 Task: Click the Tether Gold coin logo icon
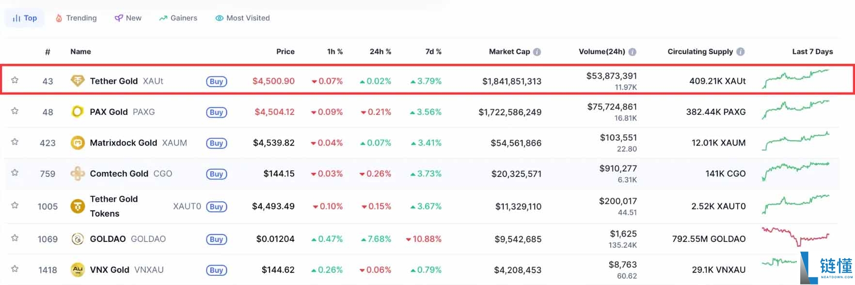point(78,81)
